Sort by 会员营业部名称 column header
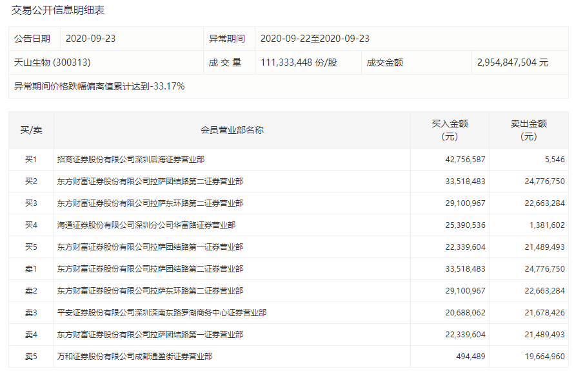The width and height of the screenshot is (574, 383). pyautogui.click(x=232, y=130)
